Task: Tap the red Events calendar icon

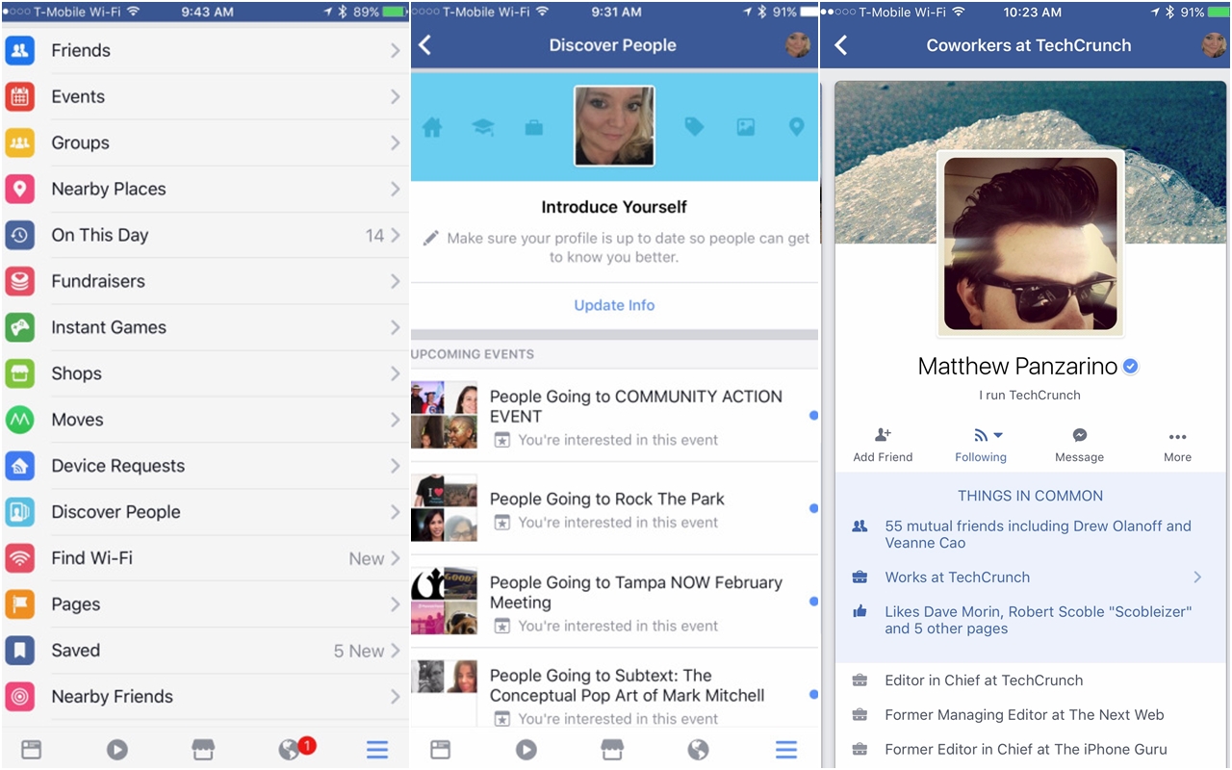Action: point(20,96)
